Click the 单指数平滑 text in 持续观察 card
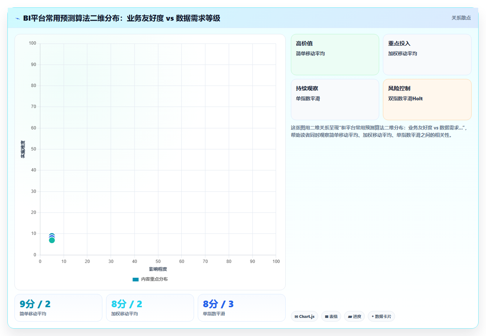 click(308, 98)
